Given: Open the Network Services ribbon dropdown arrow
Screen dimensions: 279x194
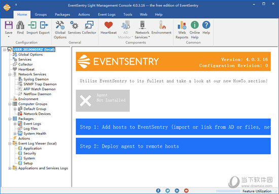Looking at the screenshot, I should tap(149, 37).
